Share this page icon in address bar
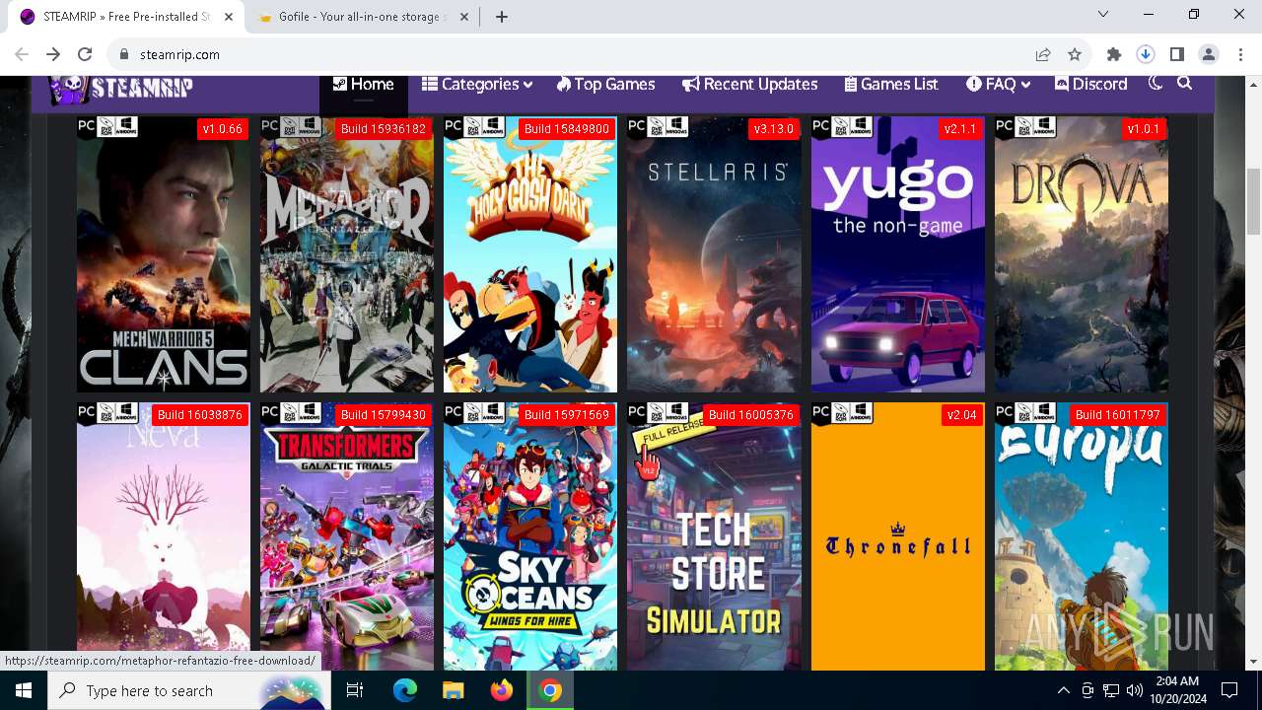 point(1043,54)
